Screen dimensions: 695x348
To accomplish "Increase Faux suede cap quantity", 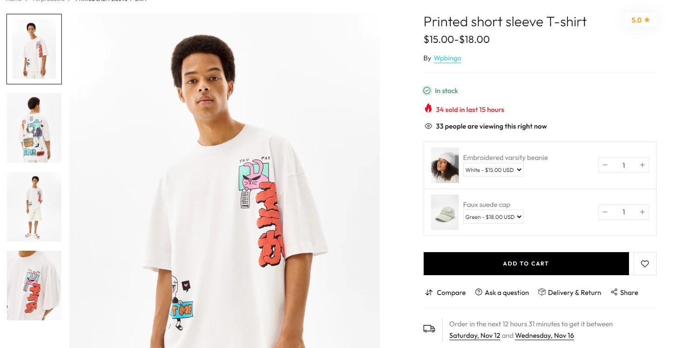I will pyautogui.click(x=642, y=212).
